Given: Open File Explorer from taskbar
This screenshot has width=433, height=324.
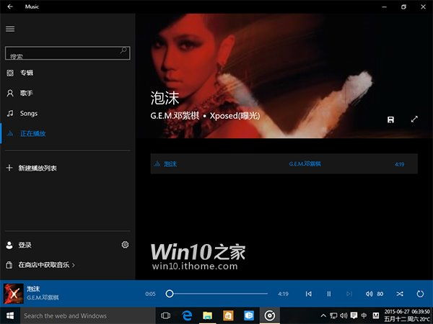Looking at the screenshot, I should (207, 316).
